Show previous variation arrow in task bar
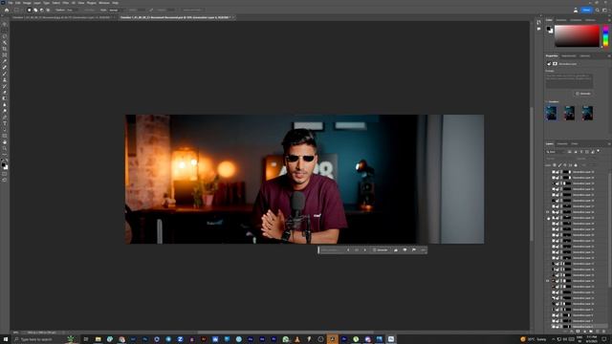The height and width of the screenshot is (344, 612). [348, 250]
